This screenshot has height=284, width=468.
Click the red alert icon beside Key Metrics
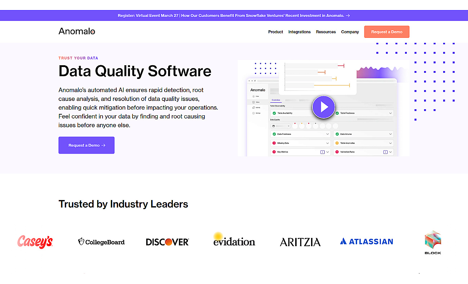[x=274, y=152]
